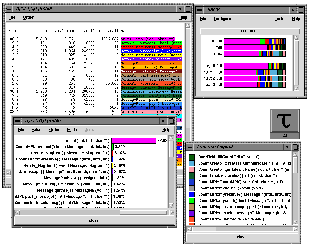This screenshot has height=246, width=311.
Task: Close the n,c,t 0,0,0 profile window
Action: [94, 220]
